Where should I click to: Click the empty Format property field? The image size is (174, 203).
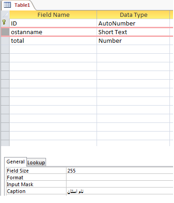[x=120, y=177]
